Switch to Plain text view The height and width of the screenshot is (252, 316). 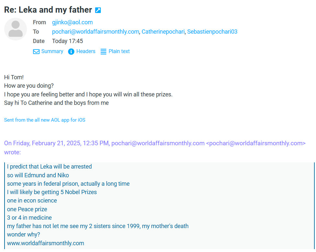pyautogui.click(x=119, y=51)
